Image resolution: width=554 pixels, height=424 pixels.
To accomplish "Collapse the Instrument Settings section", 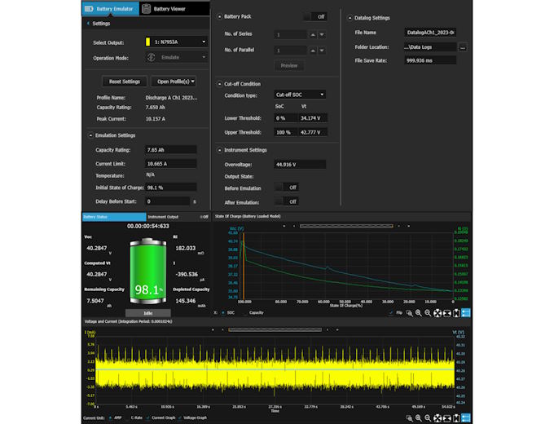I will click(x=220, y=150).
